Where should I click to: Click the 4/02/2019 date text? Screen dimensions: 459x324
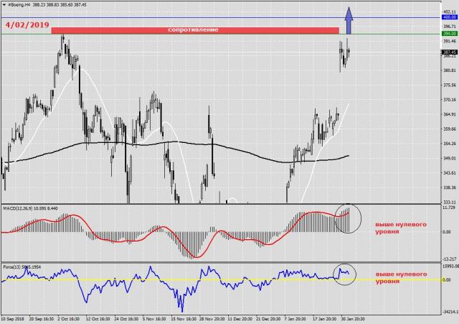tap(27, 24)
